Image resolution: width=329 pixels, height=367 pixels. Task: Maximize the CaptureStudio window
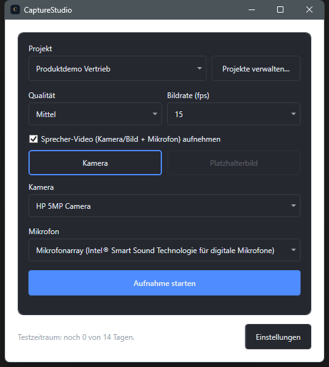coord(280,10)
